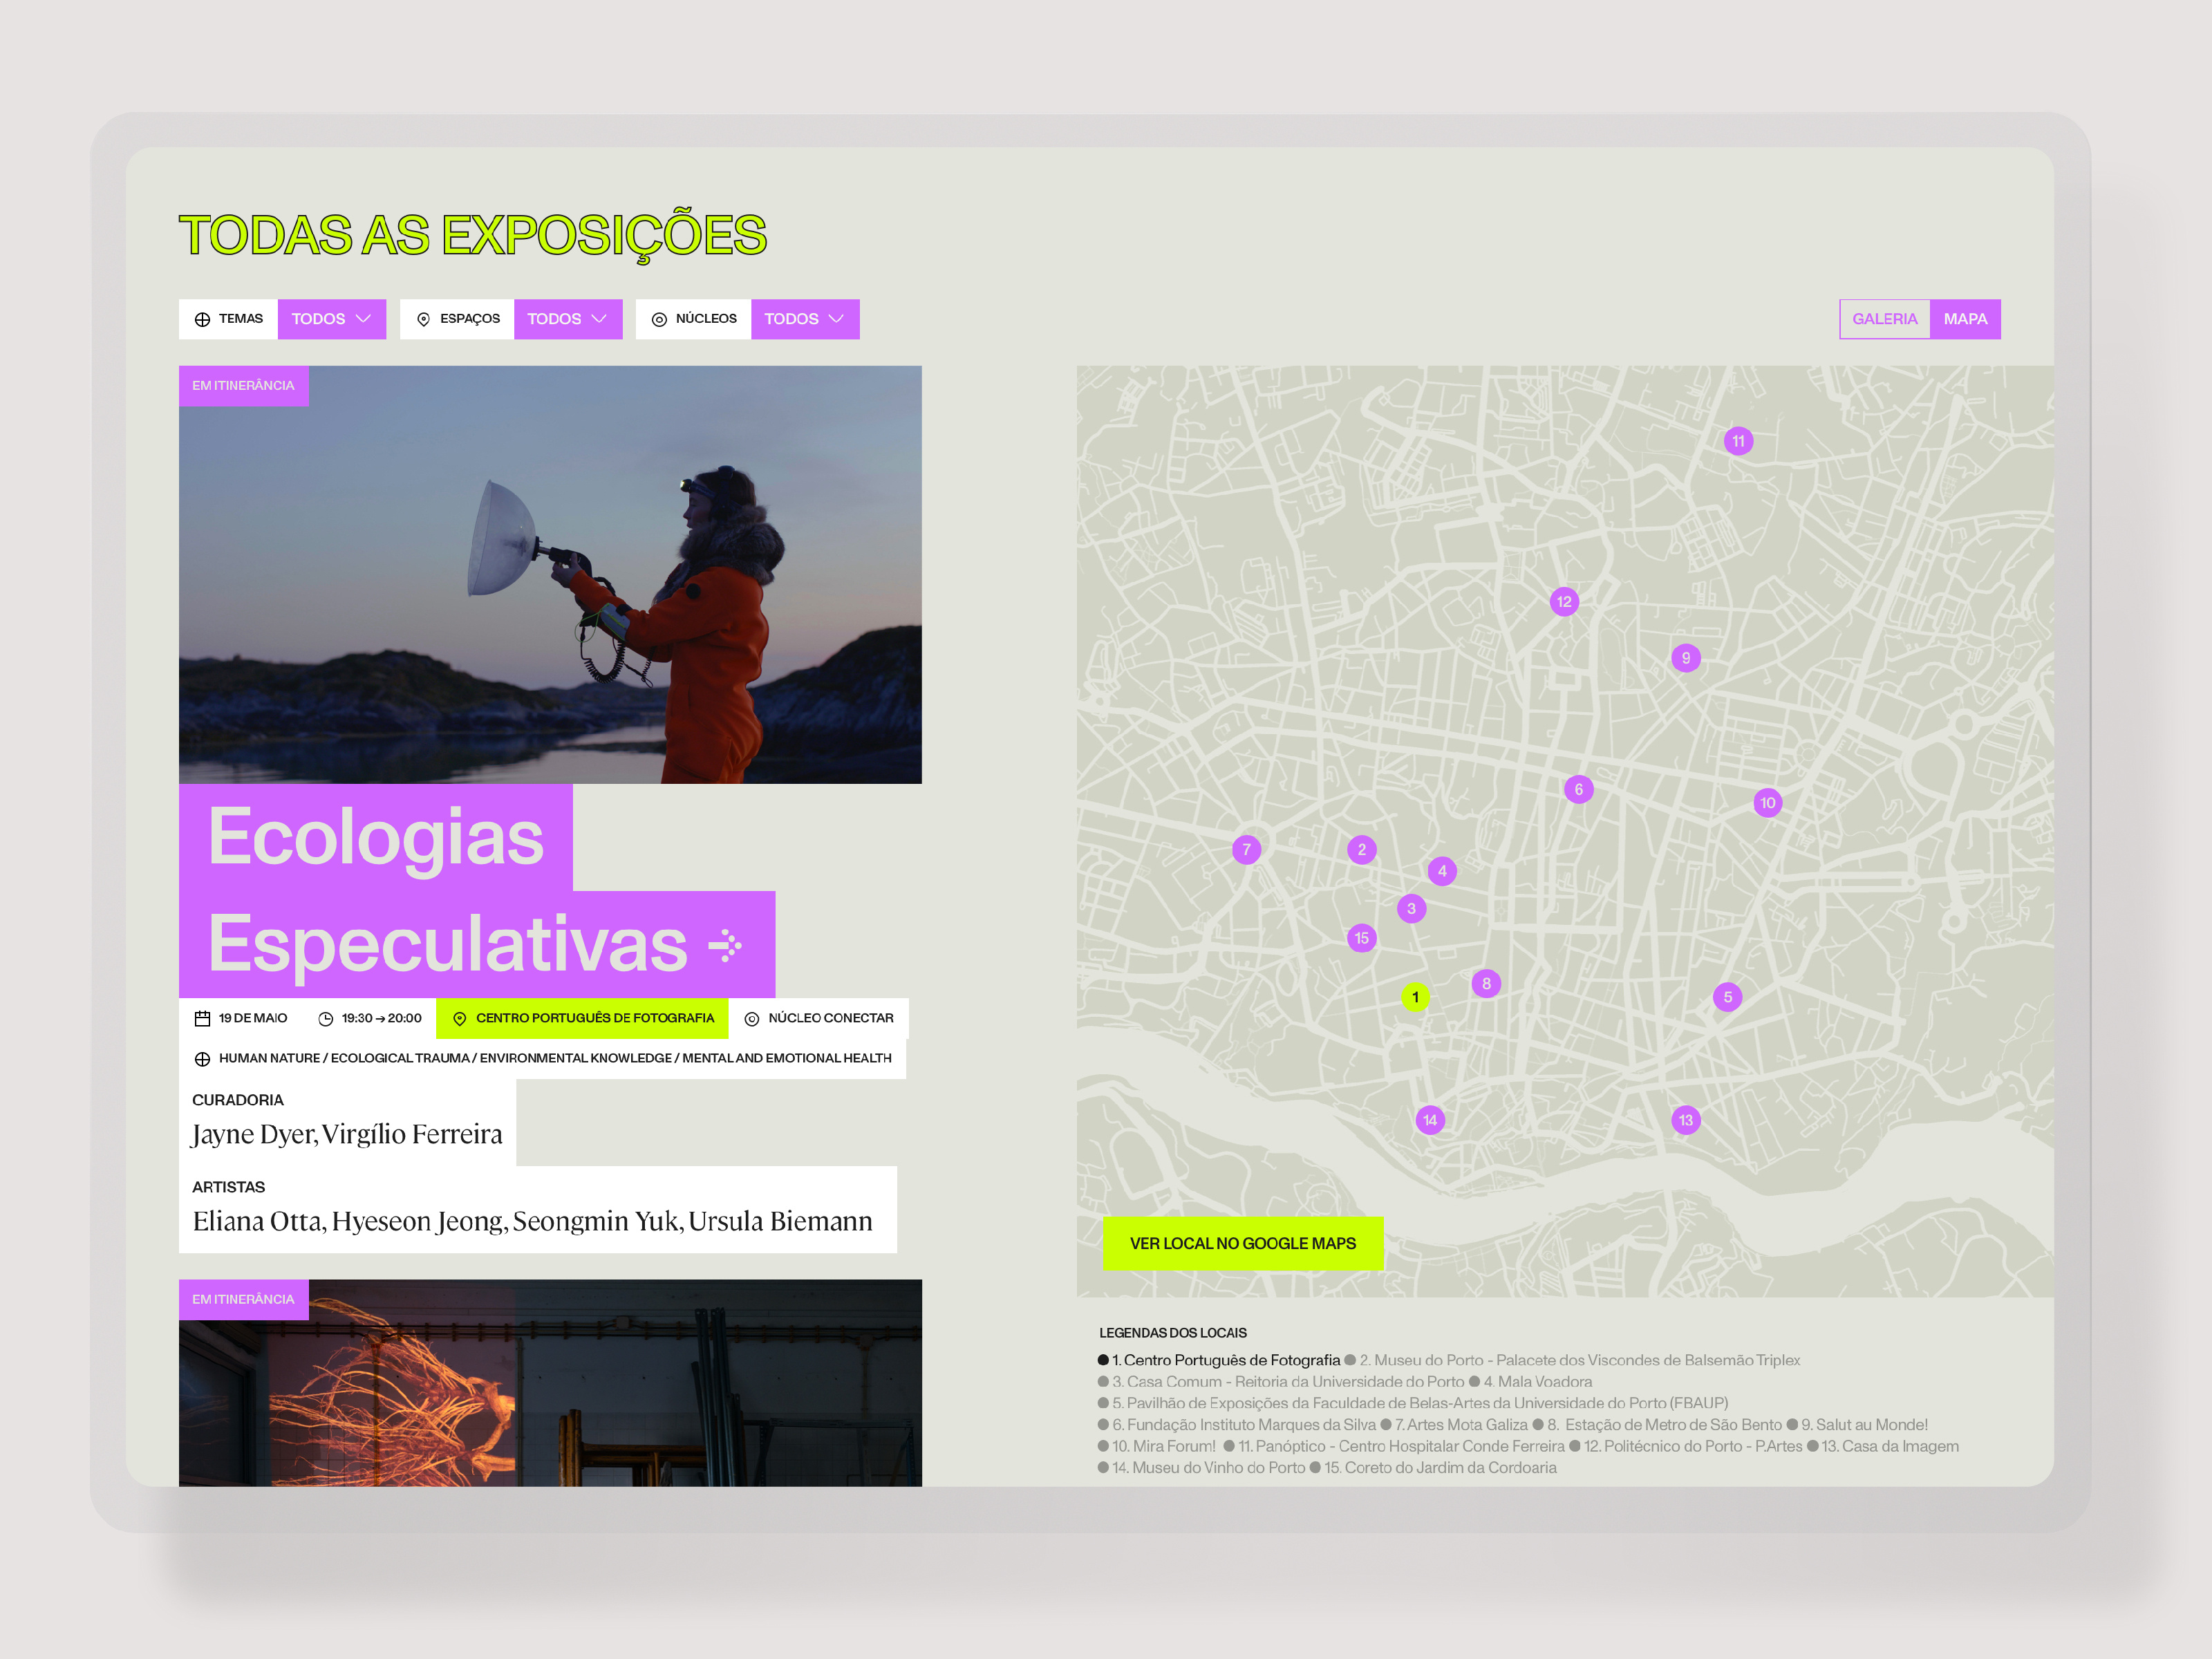Open legend entry 4. Mala Voadora
The width and height of the screenshot is (2212, 1659).
click(1540, 1381)
